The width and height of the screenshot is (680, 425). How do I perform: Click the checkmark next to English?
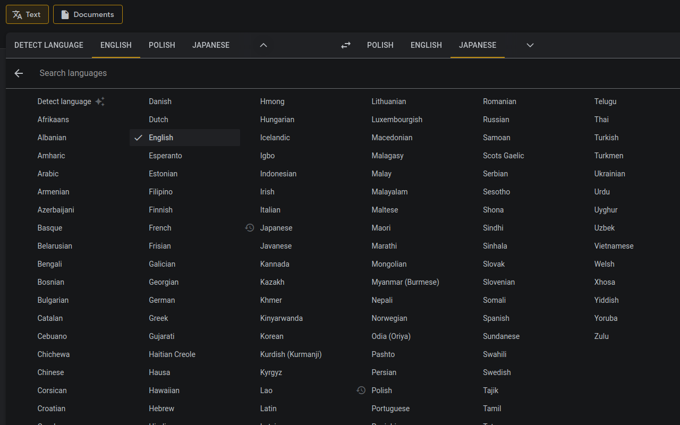(x=139, y=138)
